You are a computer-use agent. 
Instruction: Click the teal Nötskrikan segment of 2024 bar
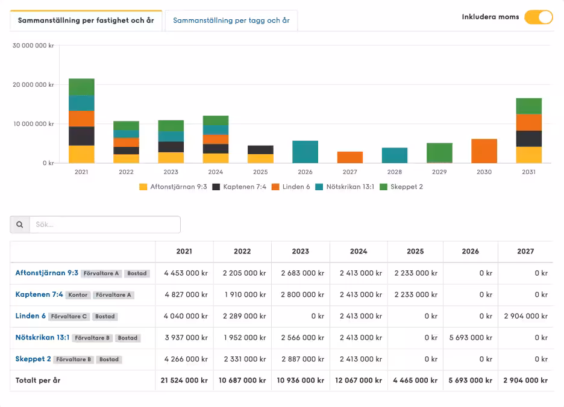[x=216, y=130]
